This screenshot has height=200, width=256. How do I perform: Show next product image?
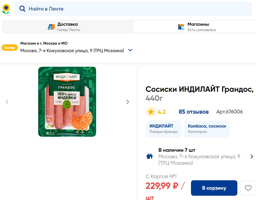click(128, 102)
